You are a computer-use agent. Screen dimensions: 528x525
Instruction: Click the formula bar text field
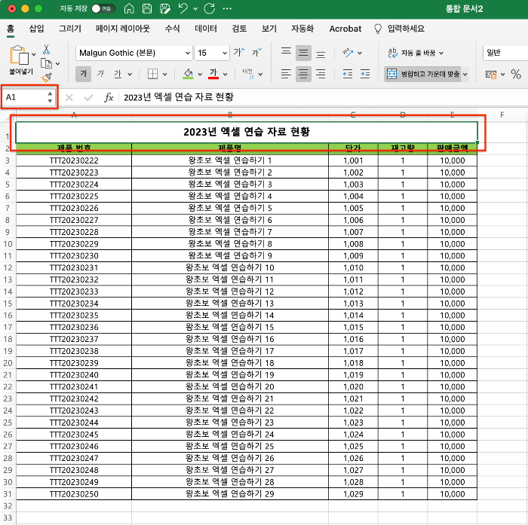[x=324, y=97]
